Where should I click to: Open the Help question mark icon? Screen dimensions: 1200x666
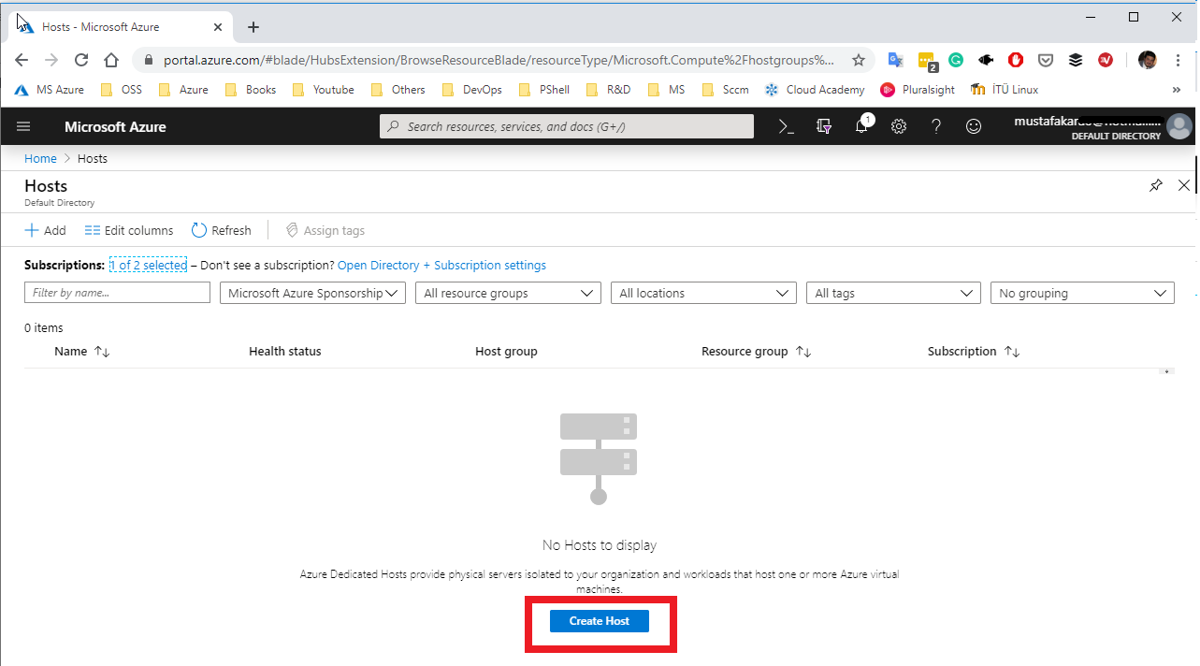[936, 126]
